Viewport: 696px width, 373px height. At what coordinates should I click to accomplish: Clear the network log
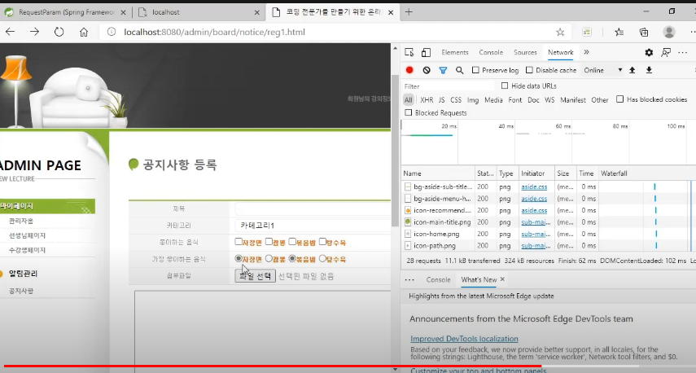pyautogui.click(x=427, y=70)
